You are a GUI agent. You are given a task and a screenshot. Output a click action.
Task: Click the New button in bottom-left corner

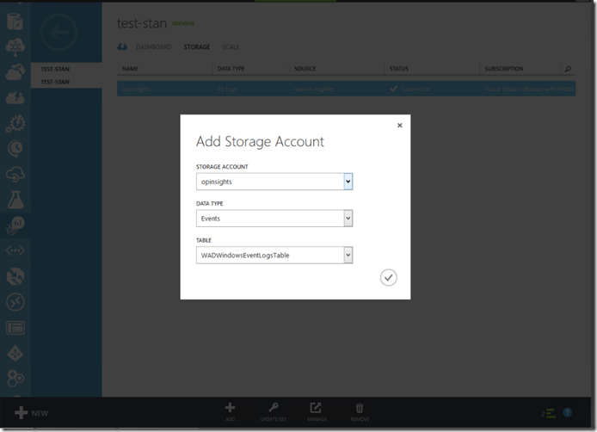point(32,413)
